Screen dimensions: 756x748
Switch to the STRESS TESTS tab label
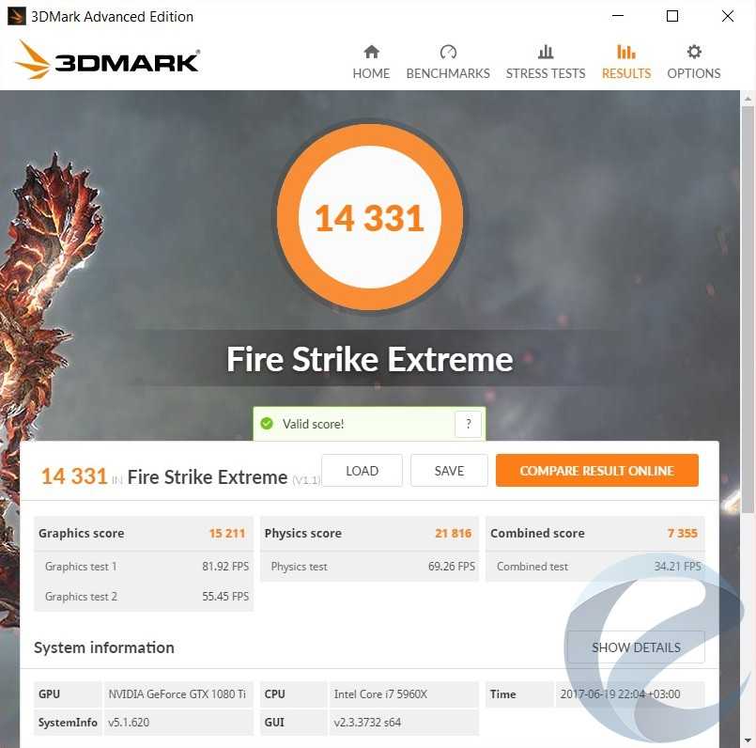[546, 73]
